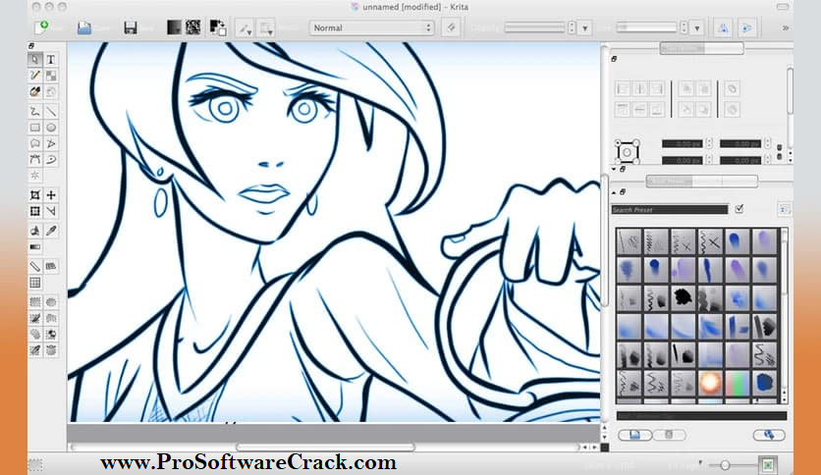Show hidden toolbar items via the » chevron

pyautogui.click(x=786, y=28)
